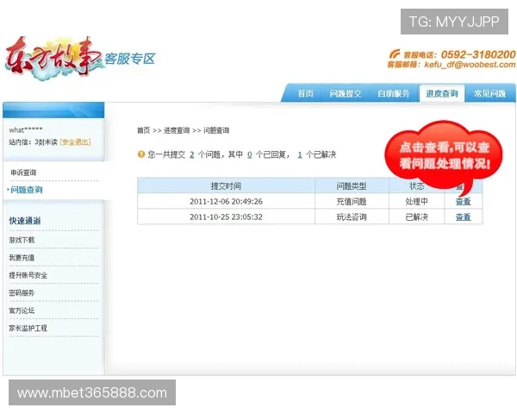This screenshot has height=414, width=517.
Task: Click the resolved count number 1
Action: pos(300,154)
